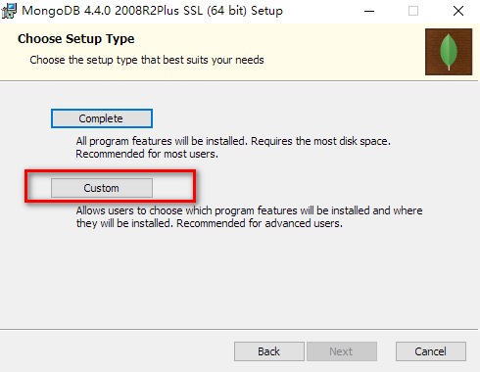480x372 pixels.
Task: Close the setup wizard with X
Action: [458, 11]
